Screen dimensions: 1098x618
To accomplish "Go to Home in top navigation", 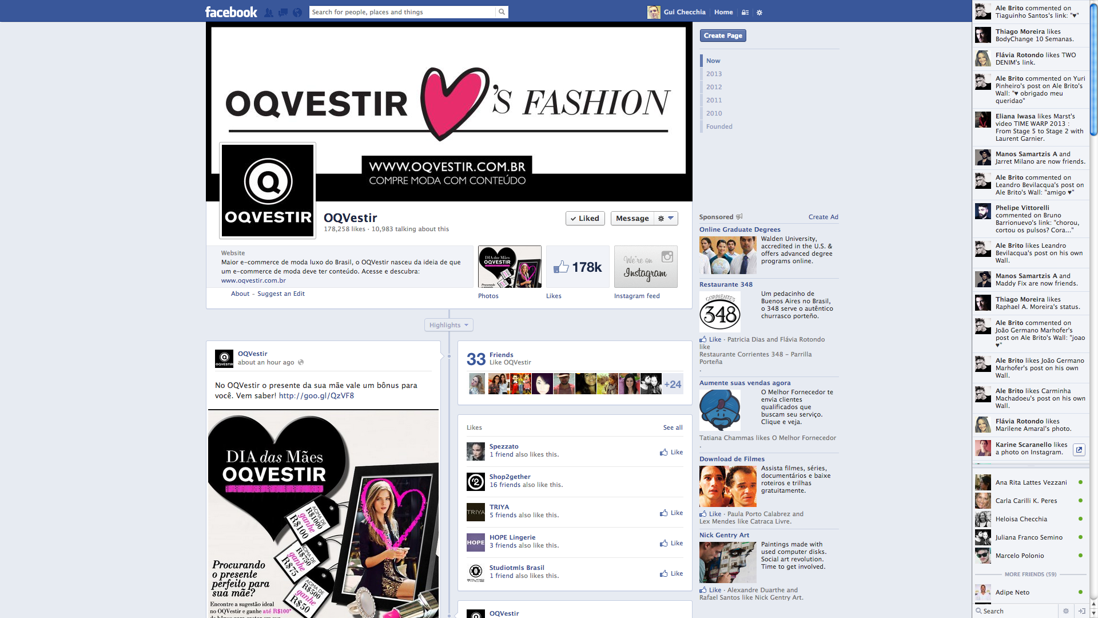I will point(723,12).
